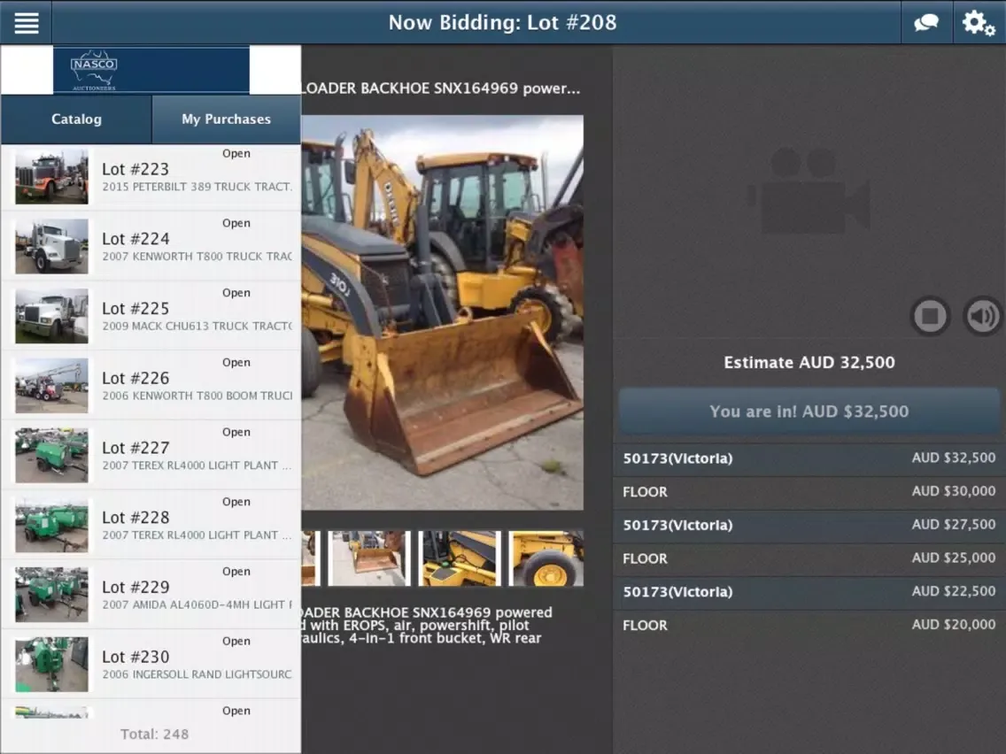The width and height of the screenshot is (1006, 754).
Task: Select Lot #224 Kenworth T800 truck
Action: [x=151, y=246]
